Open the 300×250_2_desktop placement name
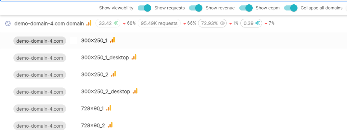Image resolution: width=347 pixels, height=137 pixels. point(106,91)
